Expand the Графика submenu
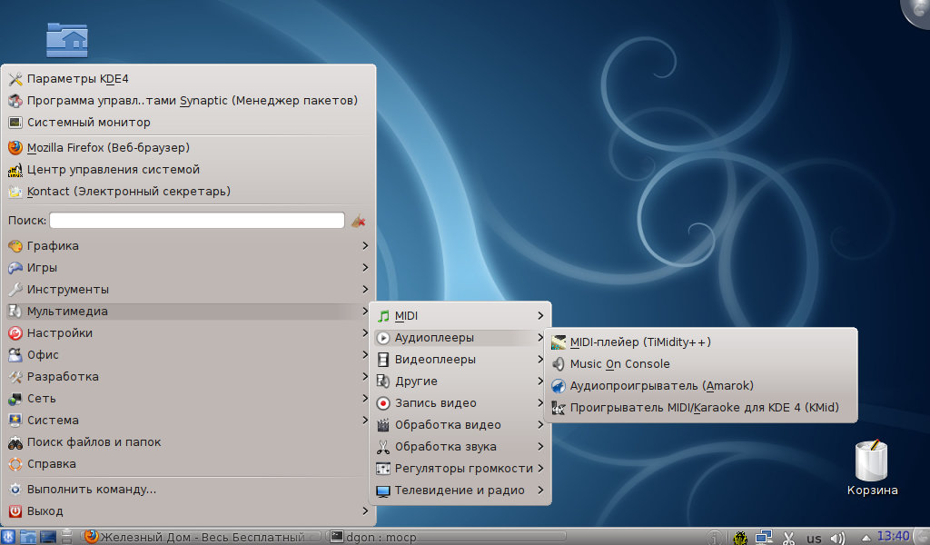This screenshot has height=545, width=930. click(53, 246)
